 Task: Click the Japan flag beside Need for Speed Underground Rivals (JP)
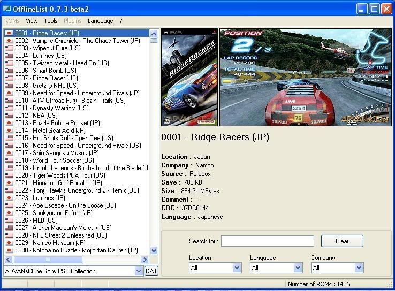9,93
